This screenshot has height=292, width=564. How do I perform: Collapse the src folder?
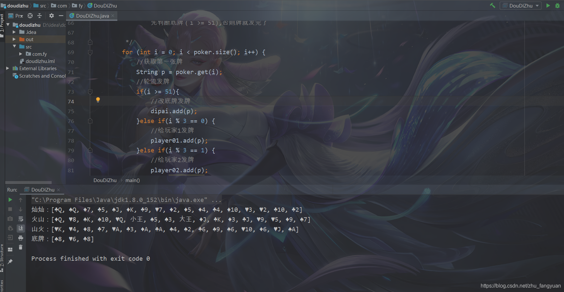pos(14,47)
